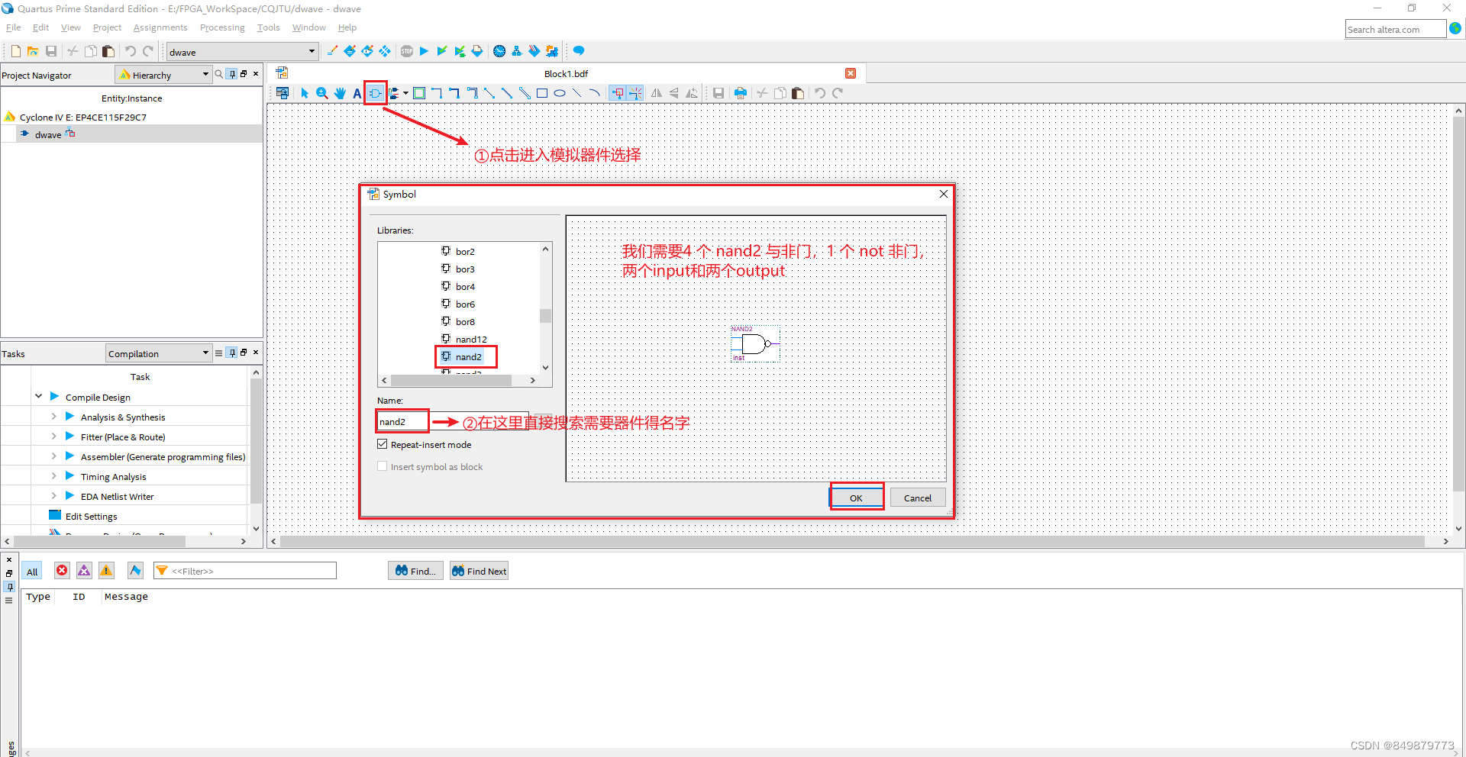Toggle pin on Project Navigator panel
Screen dimensions: 1466x757
[x=232, y=74]
